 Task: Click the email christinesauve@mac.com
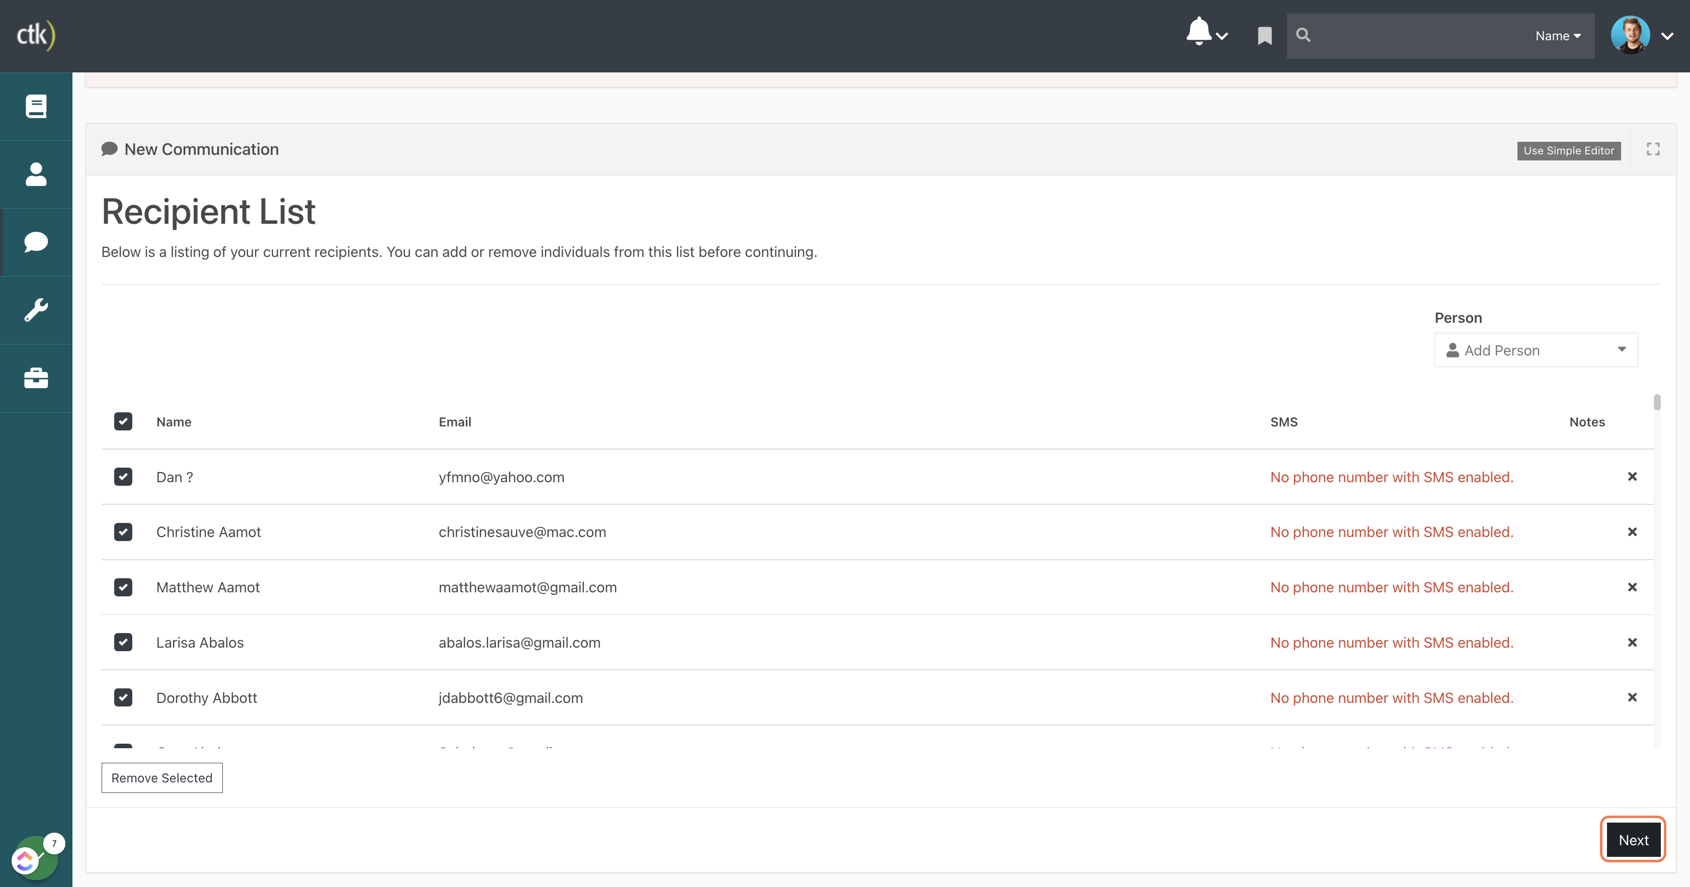point(522,532)
